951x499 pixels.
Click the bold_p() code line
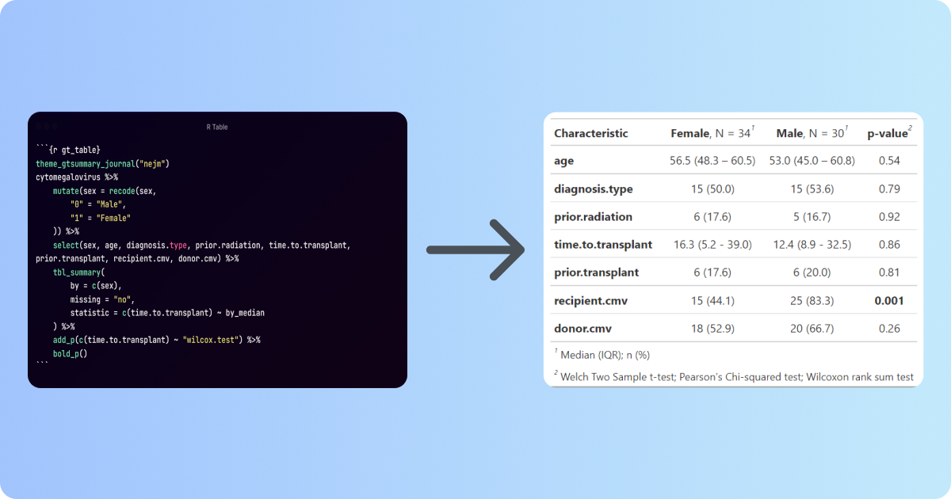(70, 353)
